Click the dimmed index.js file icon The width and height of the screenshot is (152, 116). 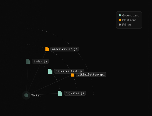point(28,61)
